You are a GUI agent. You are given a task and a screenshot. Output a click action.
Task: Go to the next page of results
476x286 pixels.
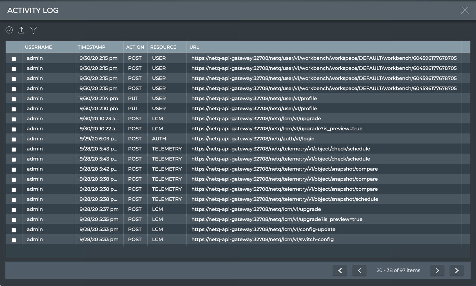coord(437,270)
